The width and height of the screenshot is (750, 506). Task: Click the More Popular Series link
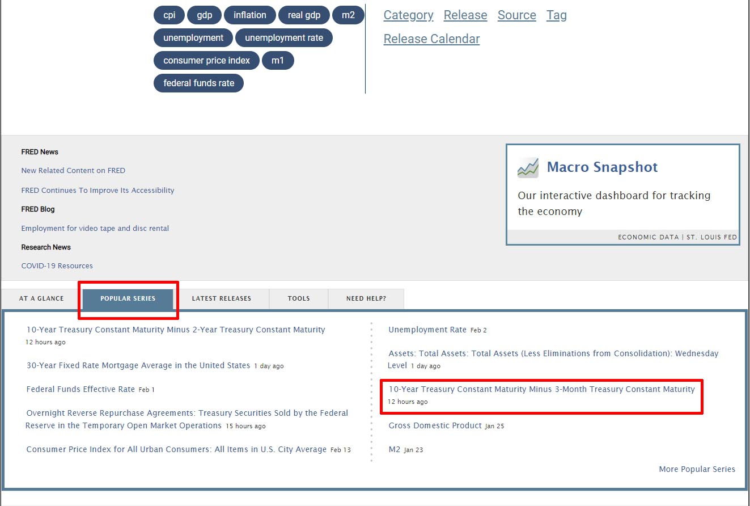click(697, 469)
